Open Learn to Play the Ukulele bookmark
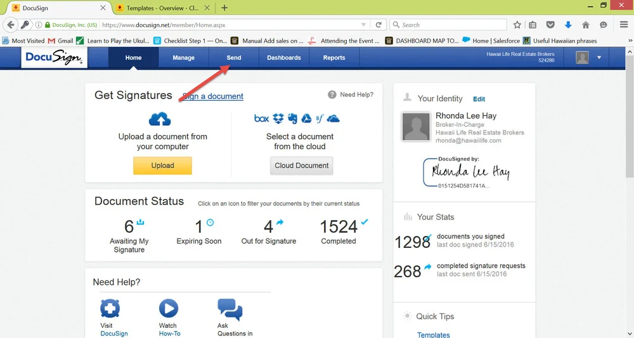 pyautogui.click(x=113, y=41)
